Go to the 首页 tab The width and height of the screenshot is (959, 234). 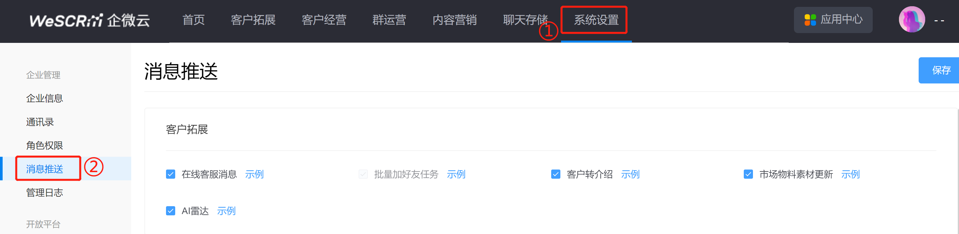[x=194, y=20]
